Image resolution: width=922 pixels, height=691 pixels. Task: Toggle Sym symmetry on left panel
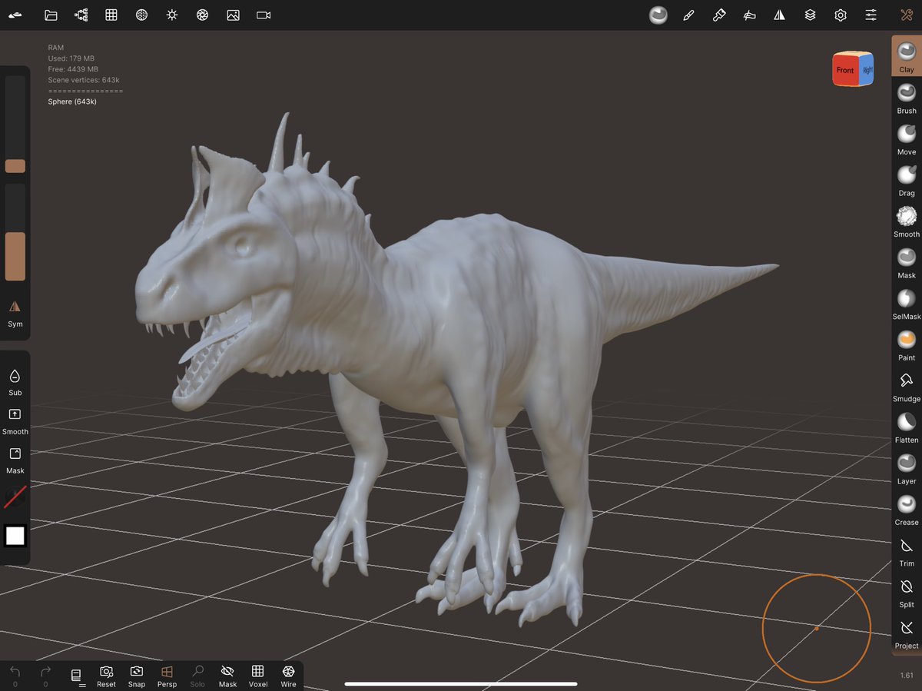coord(15,314)
